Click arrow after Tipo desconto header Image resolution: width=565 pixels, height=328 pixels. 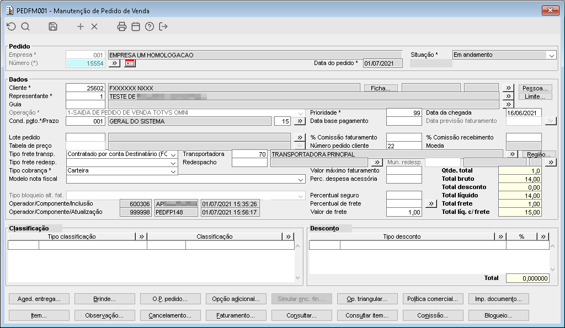[x=500, y=236]
